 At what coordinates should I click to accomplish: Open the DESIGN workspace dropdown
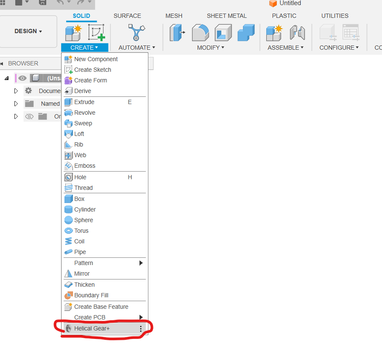click(x=28, y=31)
